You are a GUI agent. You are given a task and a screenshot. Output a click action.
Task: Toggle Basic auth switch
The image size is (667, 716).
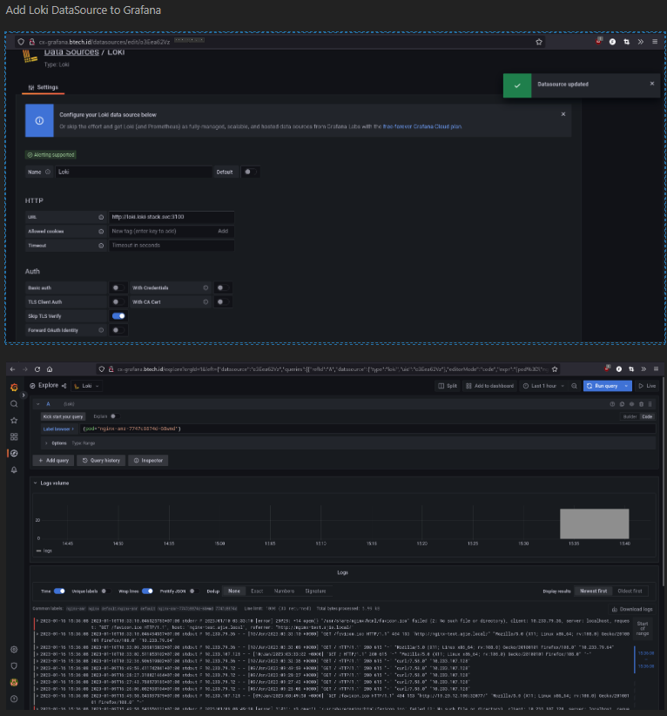click(118, 287)
